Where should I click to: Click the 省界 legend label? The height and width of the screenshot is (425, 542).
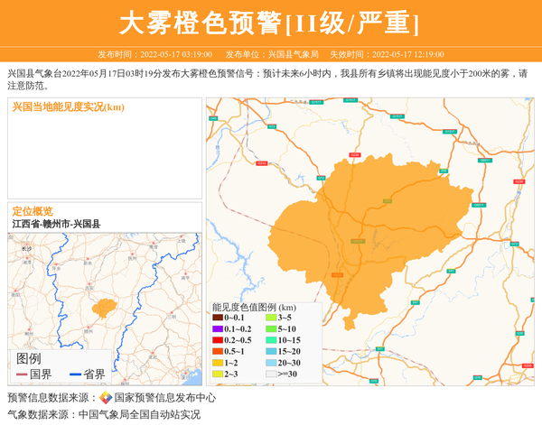tap(94, 374)
